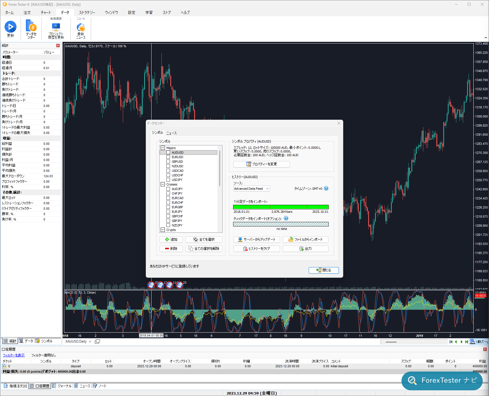This screenshot has height=396, width=489.
Task: Click ファイルからインポート button
Action: pos(306,240)
